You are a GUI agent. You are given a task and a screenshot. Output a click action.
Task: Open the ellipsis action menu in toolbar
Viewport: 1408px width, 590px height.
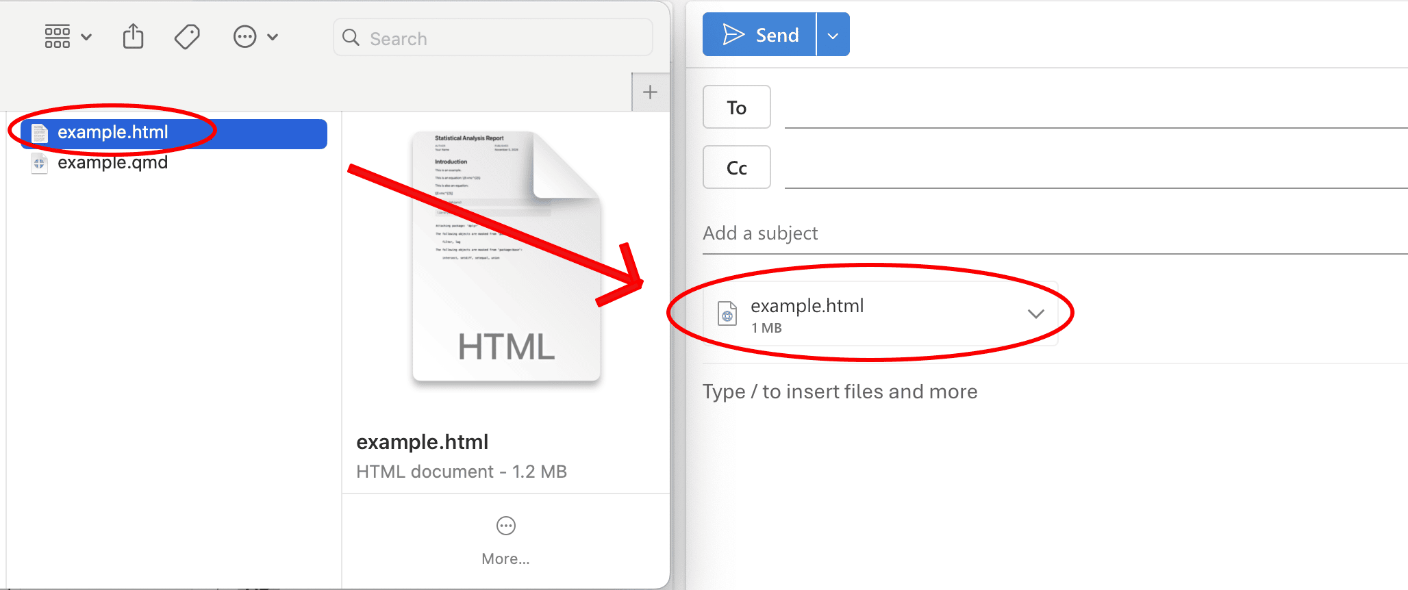click(x=255, y=37)
